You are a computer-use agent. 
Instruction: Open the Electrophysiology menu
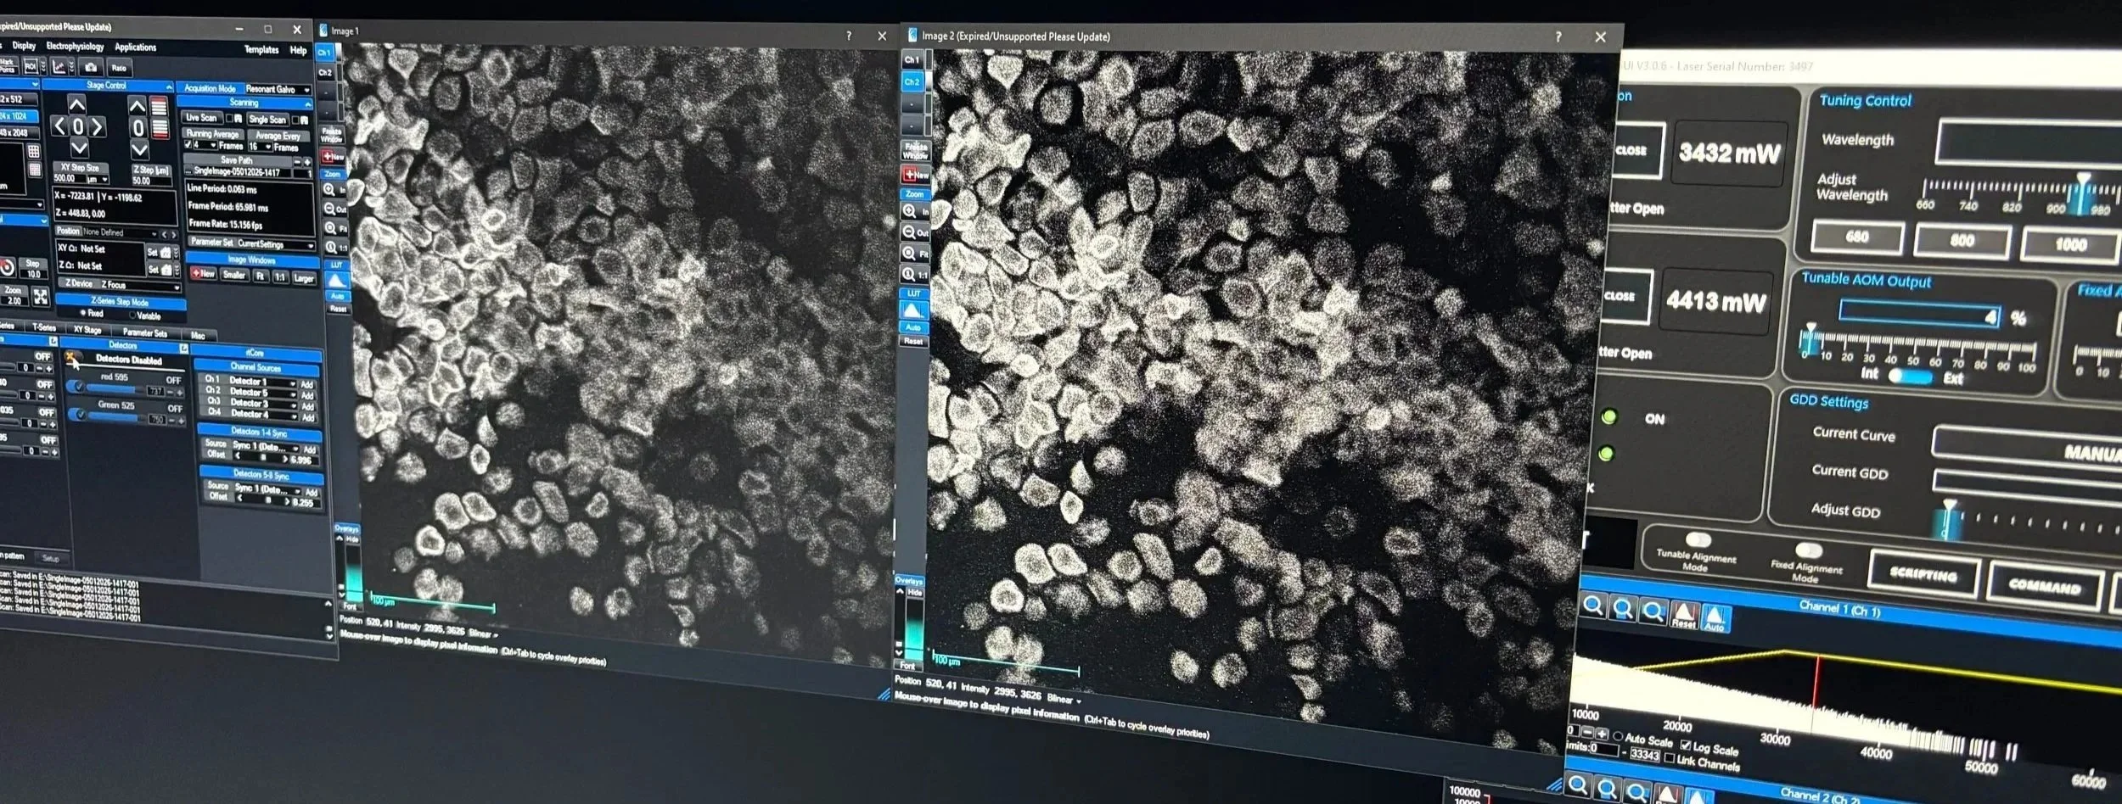(75, 47)
